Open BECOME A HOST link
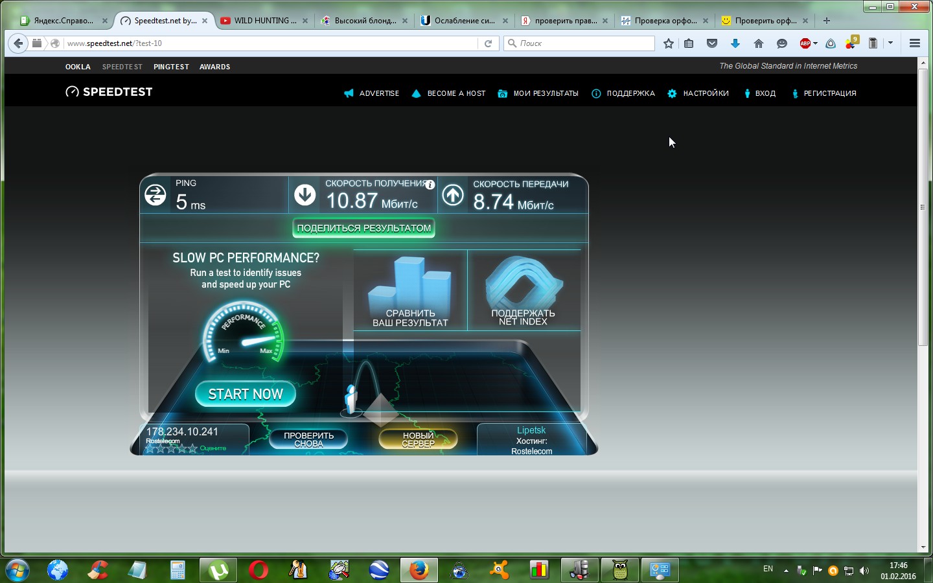This screenshot has height=583, width=933. pos(448,93)
